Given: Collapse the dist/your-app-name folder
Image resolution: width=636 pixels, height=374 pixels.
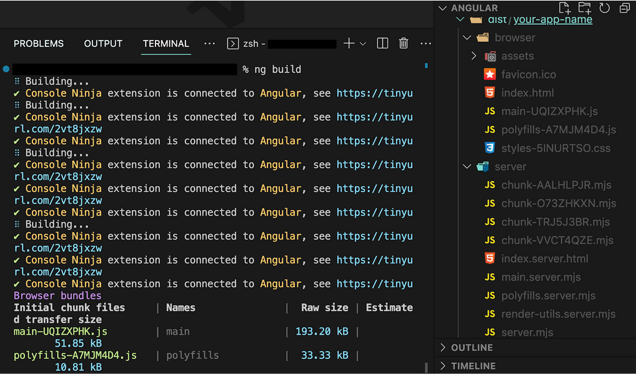Looking at the screenshot, I should [x=460, y=19].
